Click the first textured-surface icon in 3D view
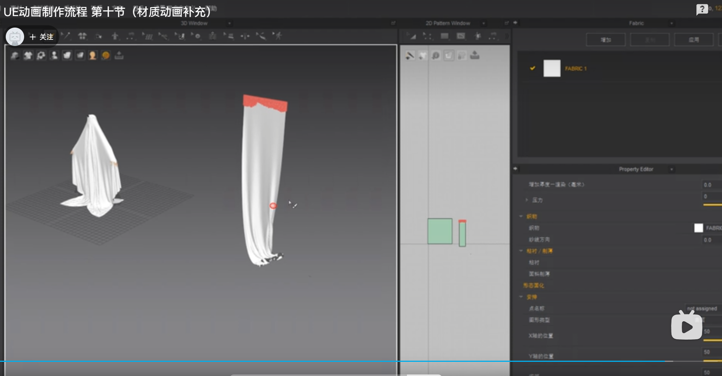Image resolution: width=722 pixels, height=376 pixels. 67,56
